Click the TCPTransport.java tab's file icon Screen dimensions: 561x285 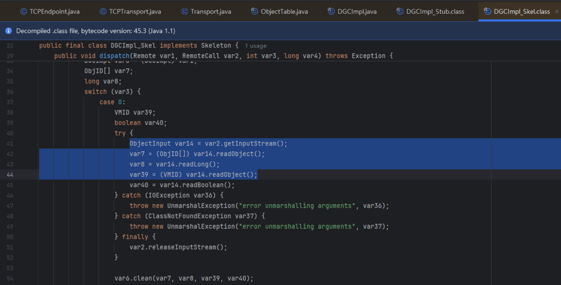coord(103,12)
